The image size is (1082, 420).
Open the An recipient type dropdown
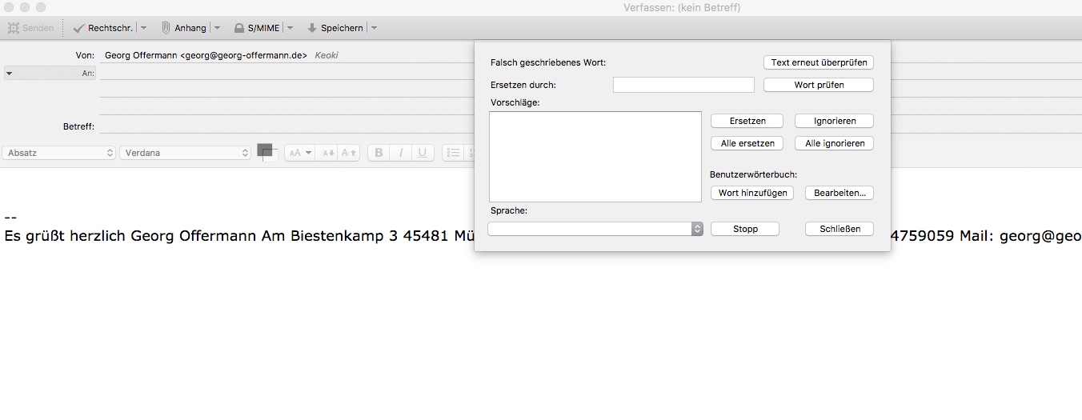(x=50, y=73)
